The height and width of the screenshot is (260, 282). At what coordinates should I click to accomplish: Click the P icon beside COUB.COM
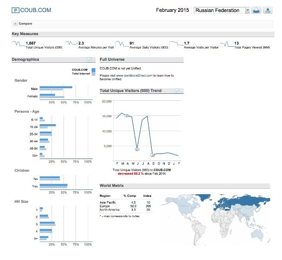click(x=15, y=10)
